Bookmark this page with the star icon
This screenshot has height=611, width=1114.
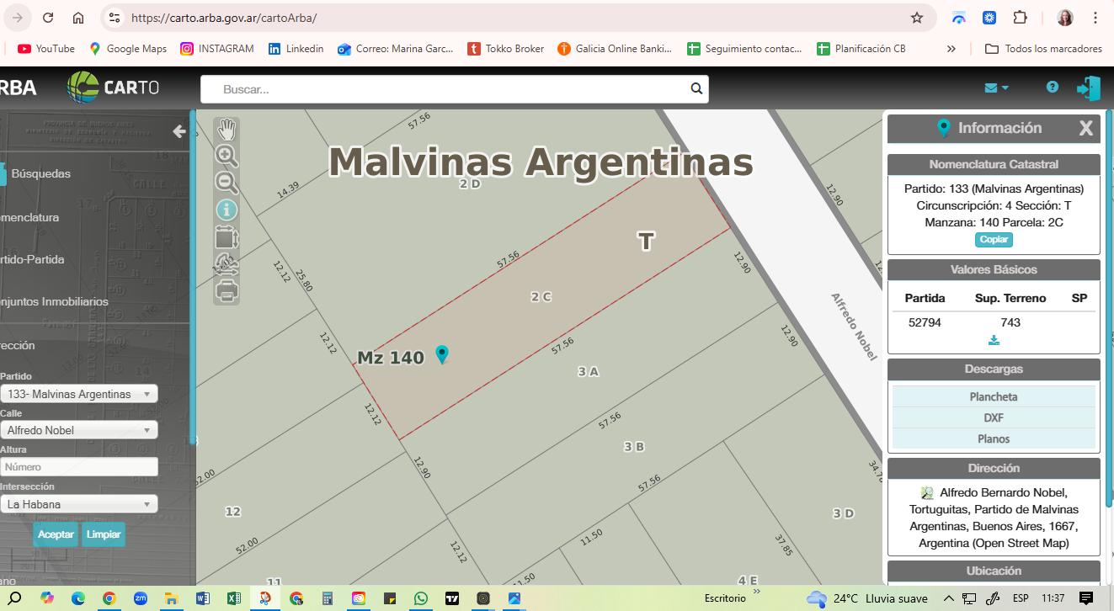pyautogui.click(x=917, y=18)
